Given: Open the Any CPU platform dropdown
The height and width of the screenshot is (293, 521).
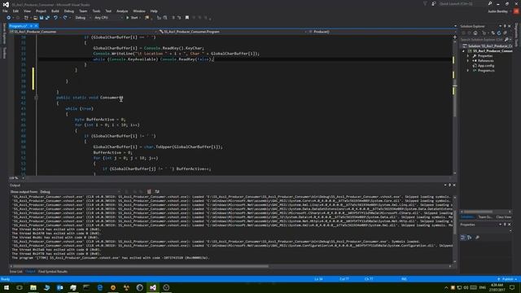Looking at the screenshot, I should tap(108, 18).
